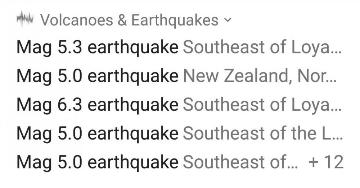This screenshot has width=360, height=188.
Task: Click the word "earthquake" in the Mag 5.3 row
Action: (x=133, y=47)
